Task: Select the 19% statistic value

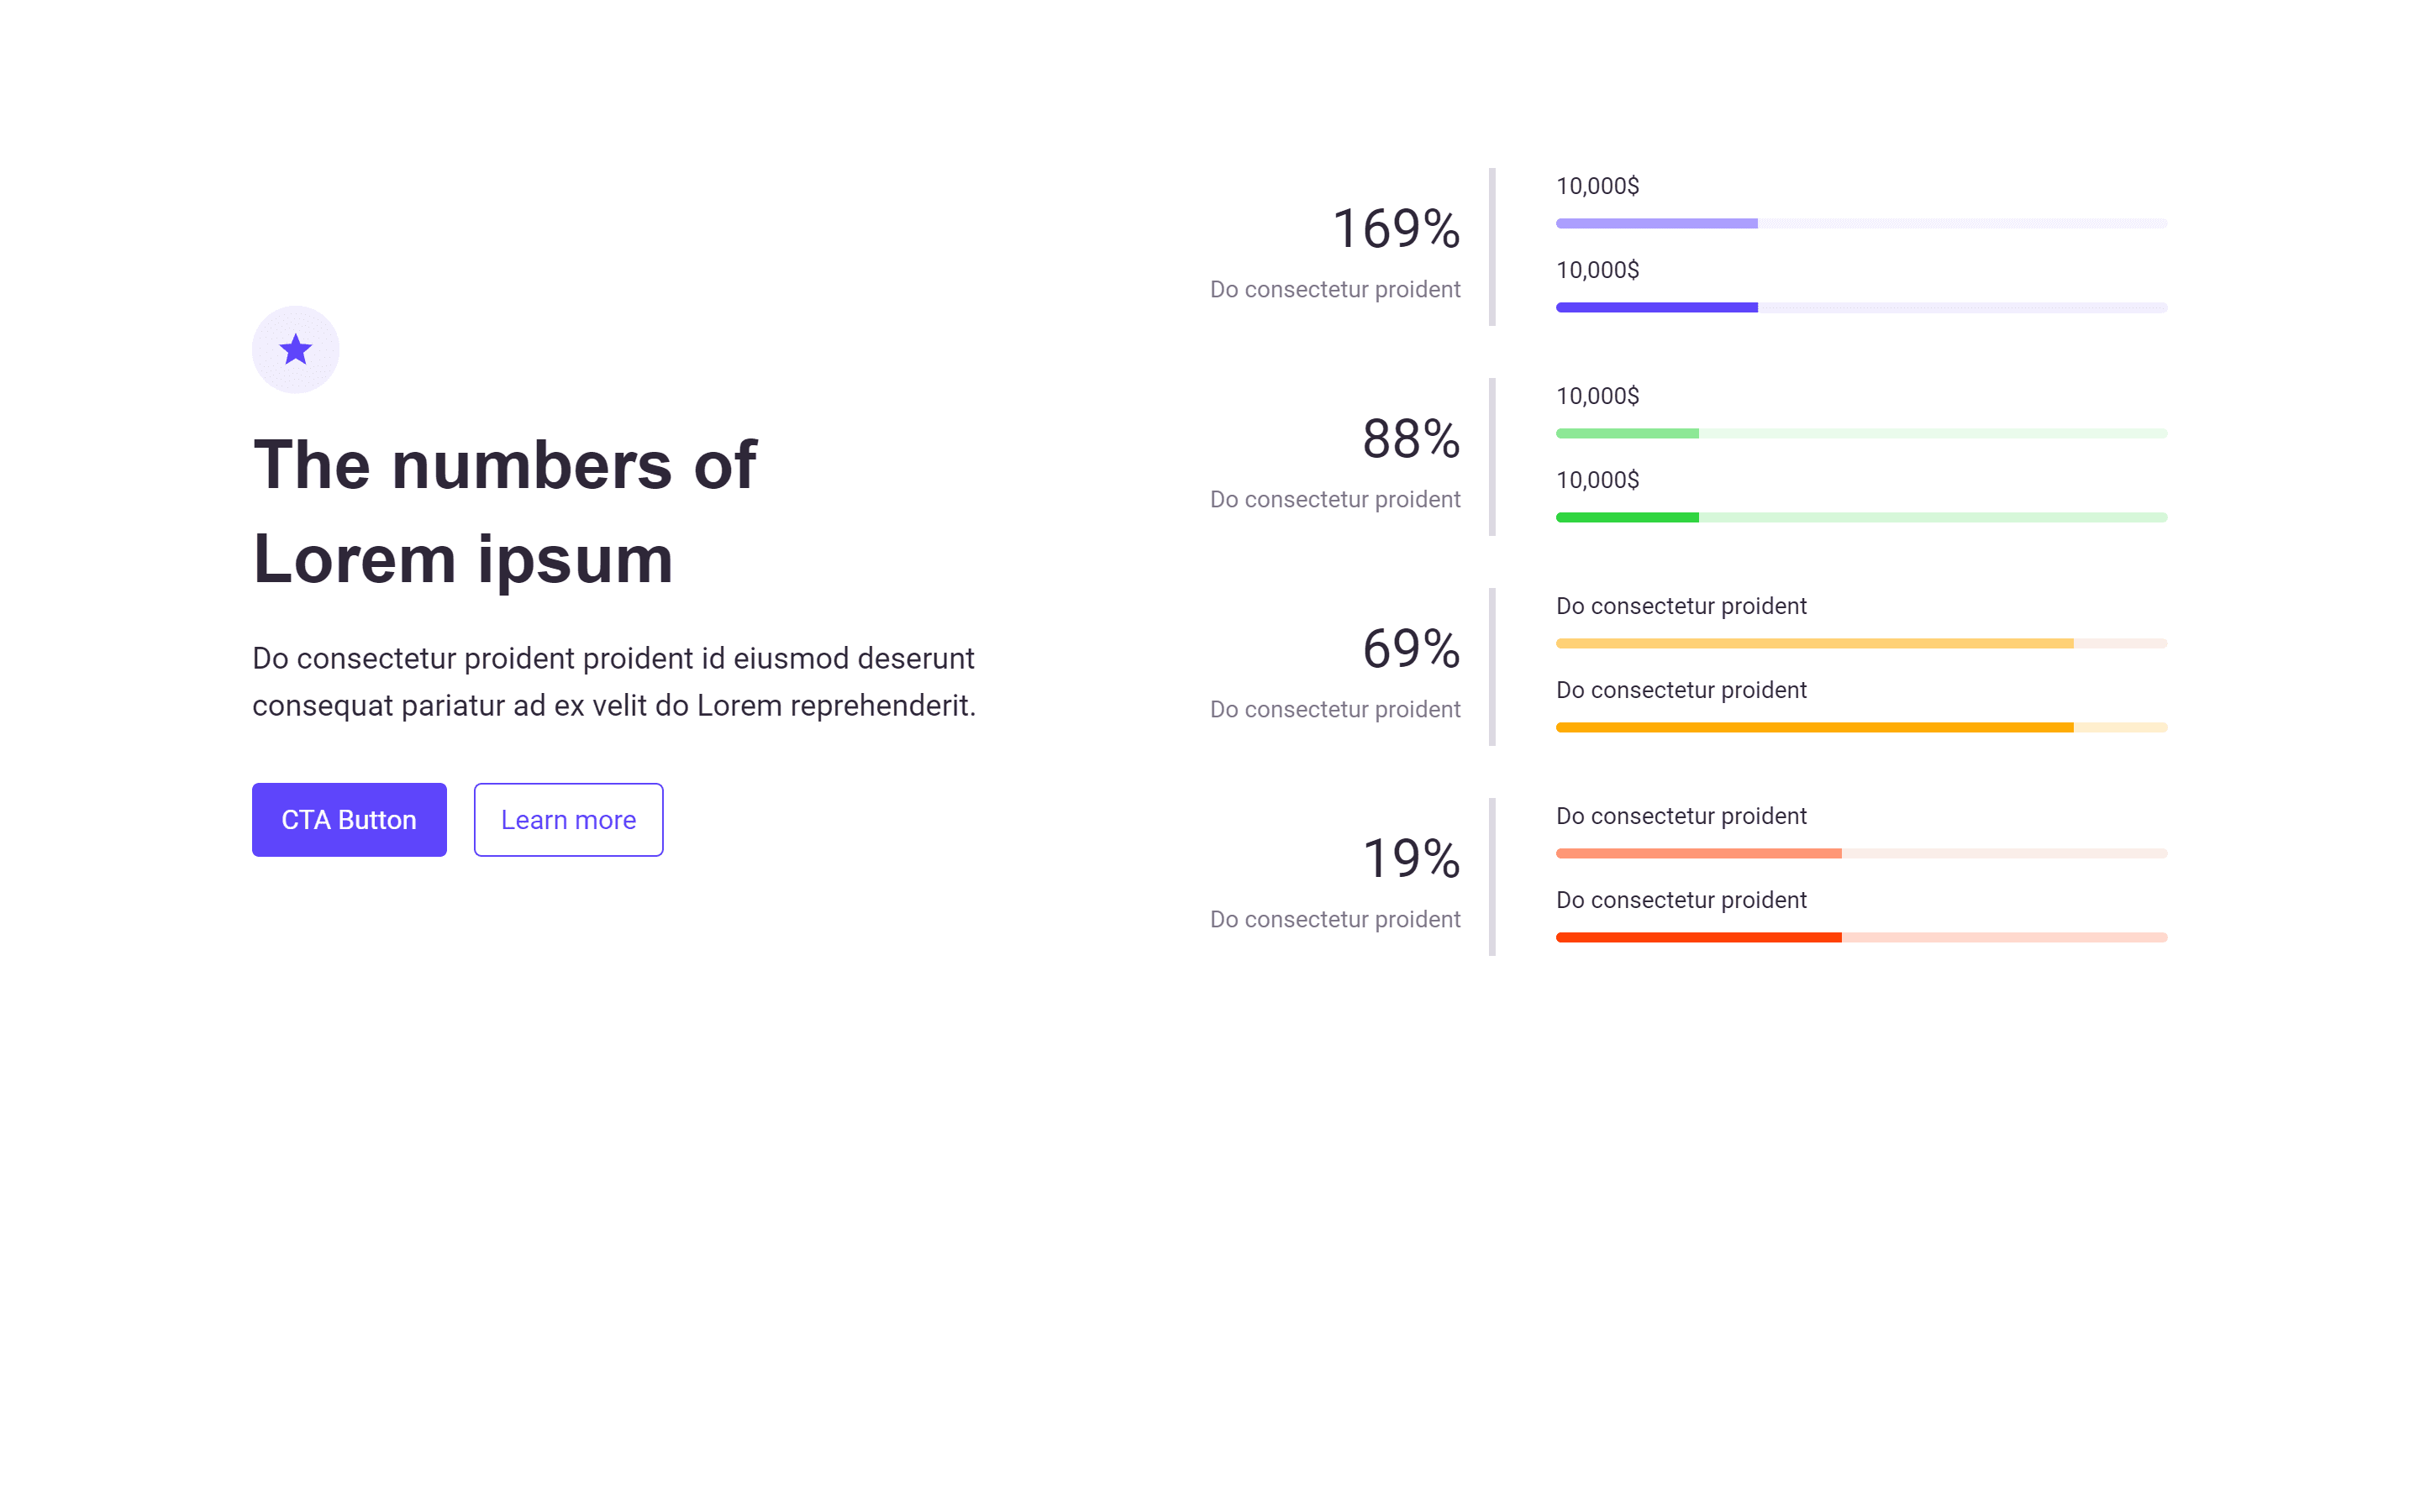Action: click(1411, 859)
